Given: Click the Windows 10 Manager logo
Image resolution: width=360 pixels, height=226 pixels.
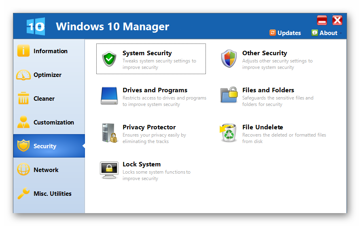Looking at the screenshot, I should pos(36,27).
